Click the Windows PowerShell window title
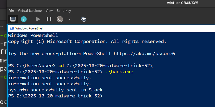 (29, 28)
